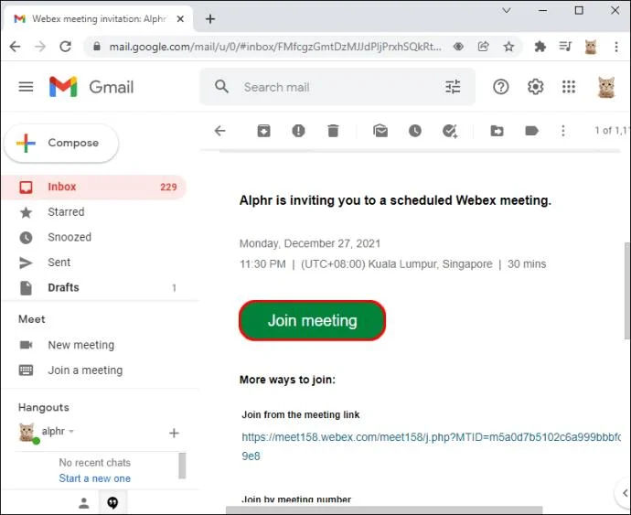This screenshot has width=631, height=515.
Task: Mark email as unread
Action: 380,131
